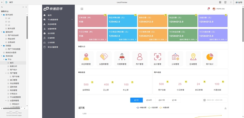The image size is (244, 118).
Task: Open 供应商管理 in the dark sidebar menu
Action: (x=52, y=24)
